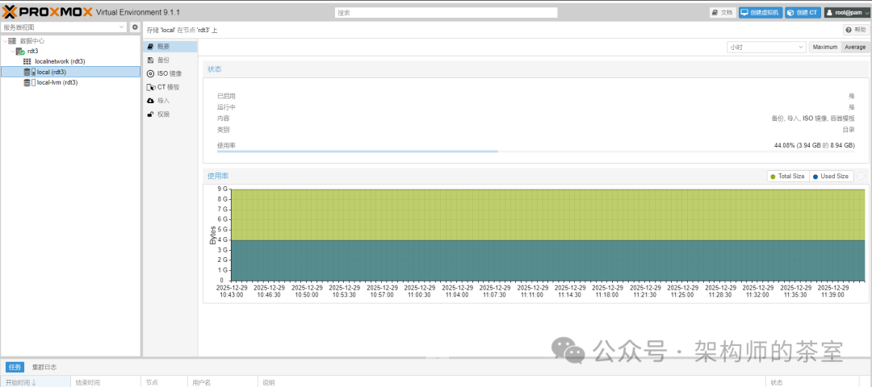Screen dimensions: 872x387
Task: Open the 备份 backup tab
Action: tap(170, 60)
